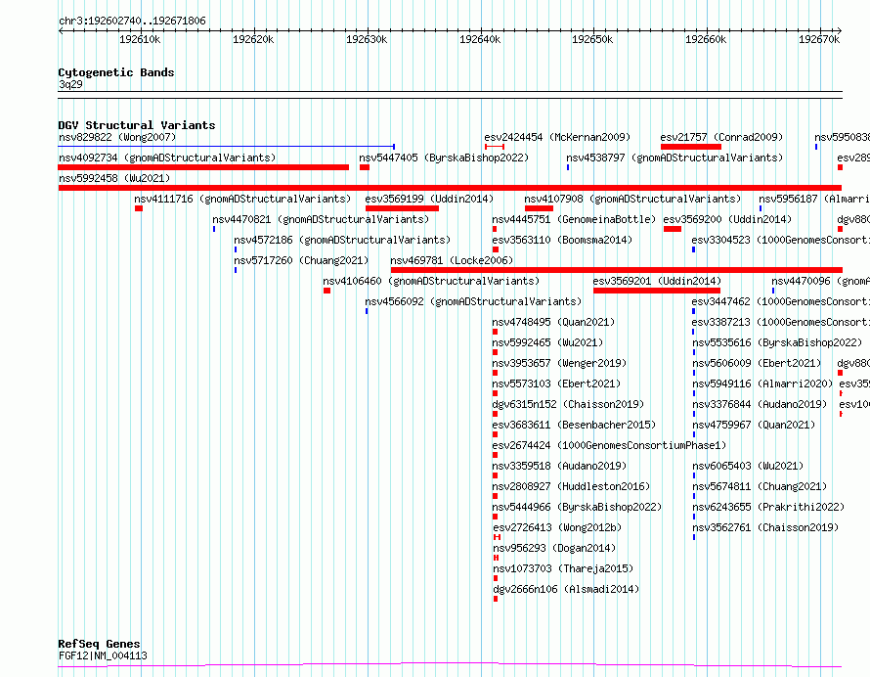This screenshot has height=677, width=870.
Task: Select nsv6065403 (Wu2021) variant
Action: 748,466
